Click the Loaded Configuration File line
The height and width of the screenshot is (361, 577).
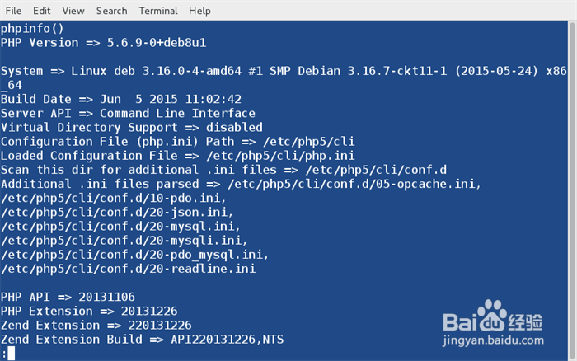177,155
